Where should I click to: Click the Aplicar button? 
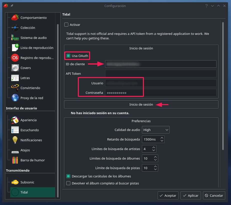coord(191,195)
